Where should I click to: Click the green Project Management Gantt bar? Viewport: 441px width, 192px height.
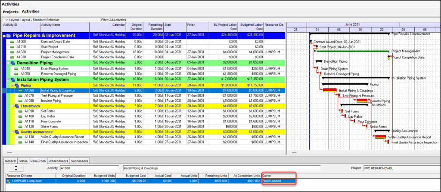(353, 51)
